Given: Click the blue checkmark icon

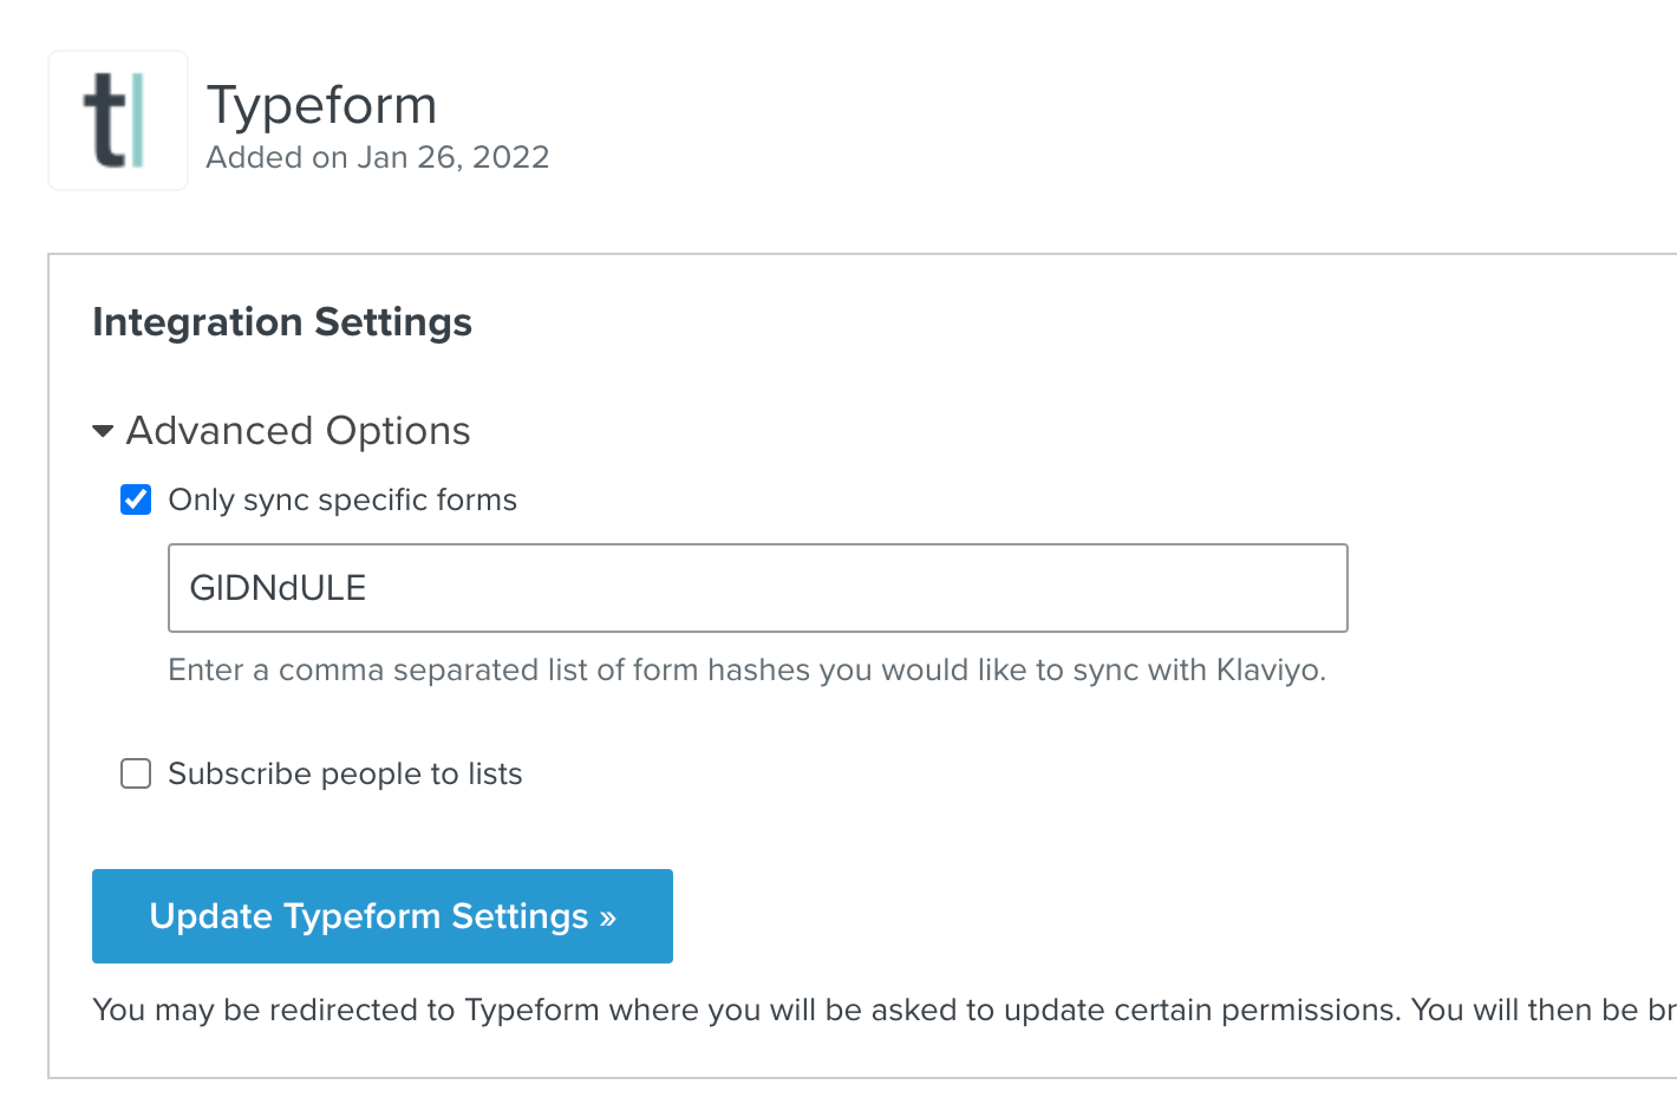Looking at the screenshot, I should pyautogui.click(x=135, y=499).
